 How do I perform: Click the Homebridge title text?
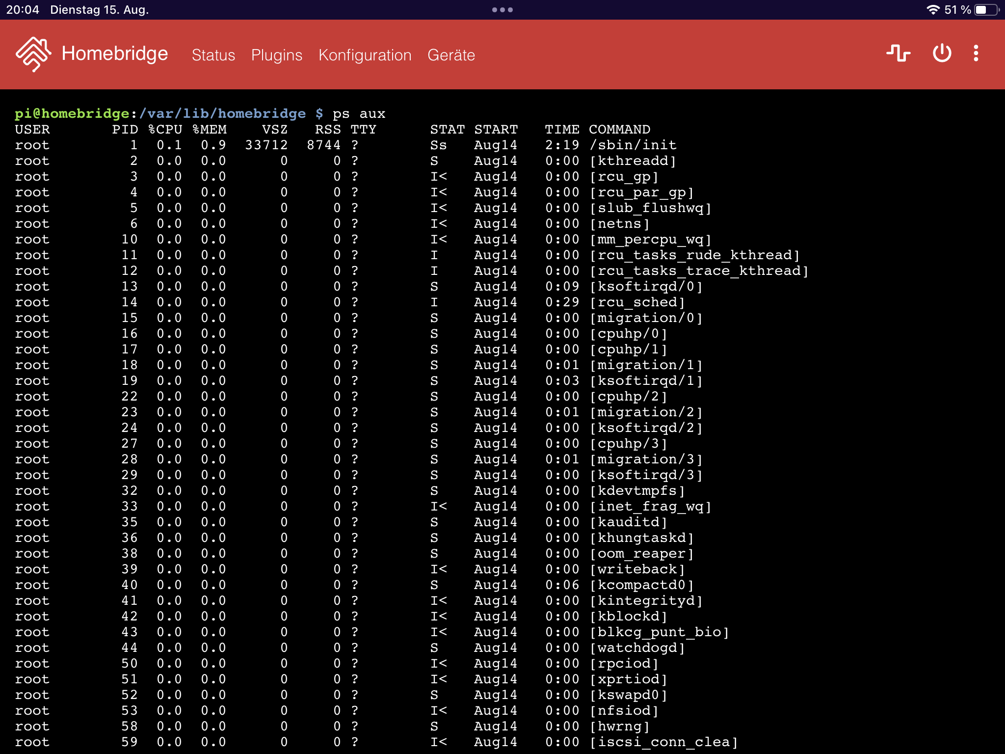click(114, 54)
